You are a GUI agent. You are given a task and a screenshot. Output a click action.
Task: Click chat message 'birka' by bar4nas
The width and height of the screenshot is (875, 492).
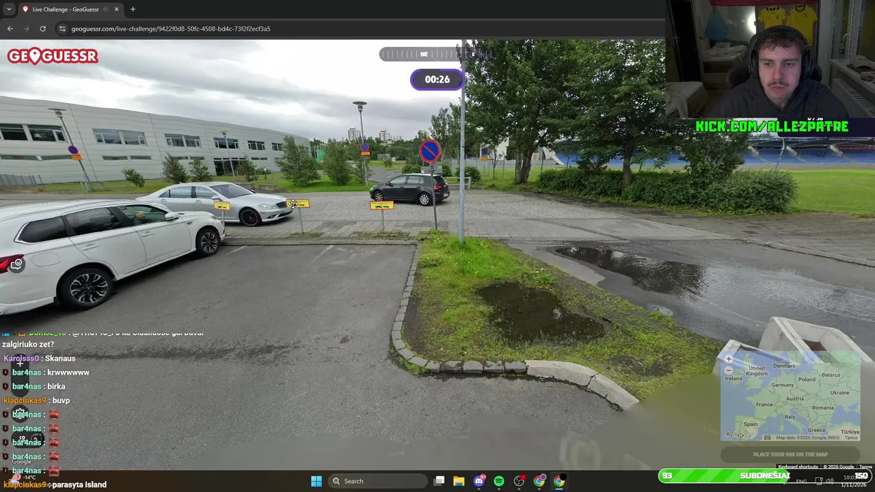(x=56, y=386)
